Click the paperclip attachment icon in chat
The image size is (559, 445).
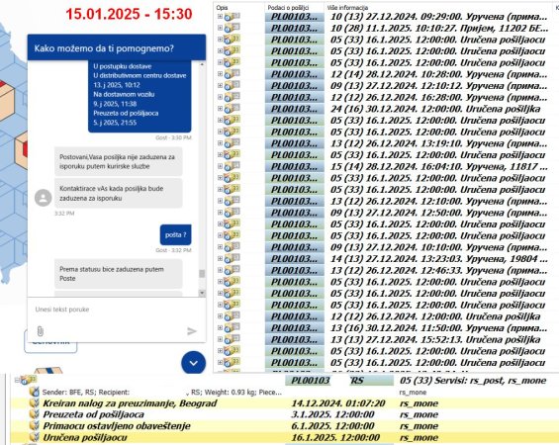click(x=40, y=331)
